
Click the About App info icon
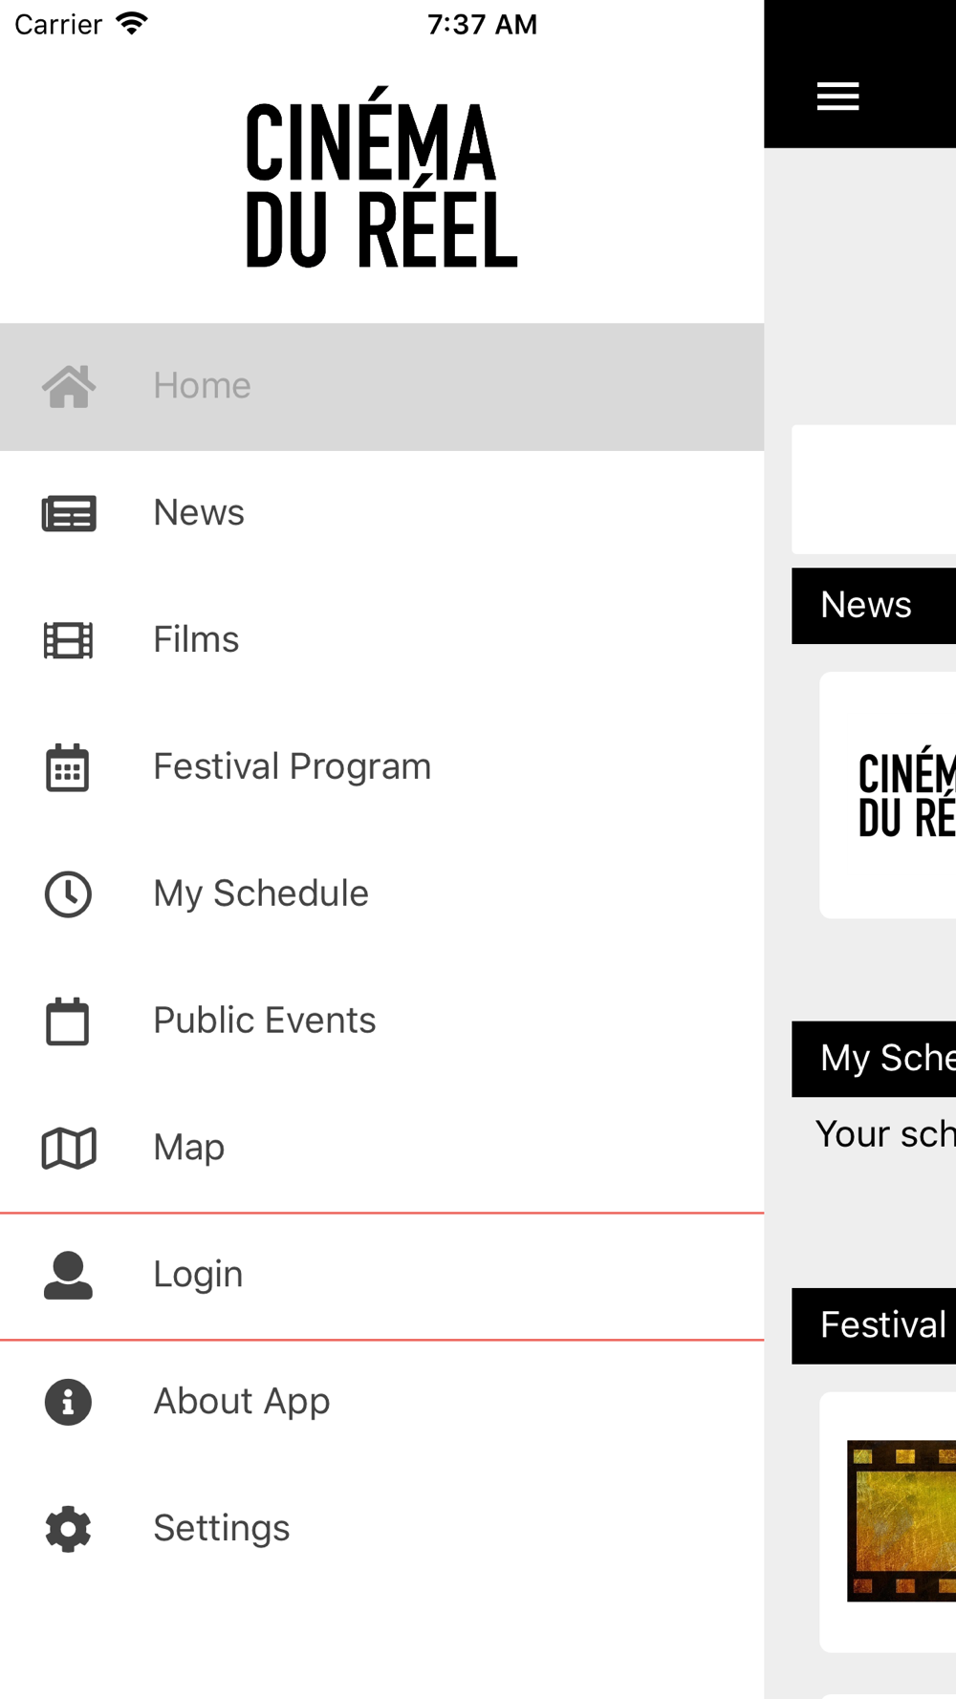click(68, 1402)
